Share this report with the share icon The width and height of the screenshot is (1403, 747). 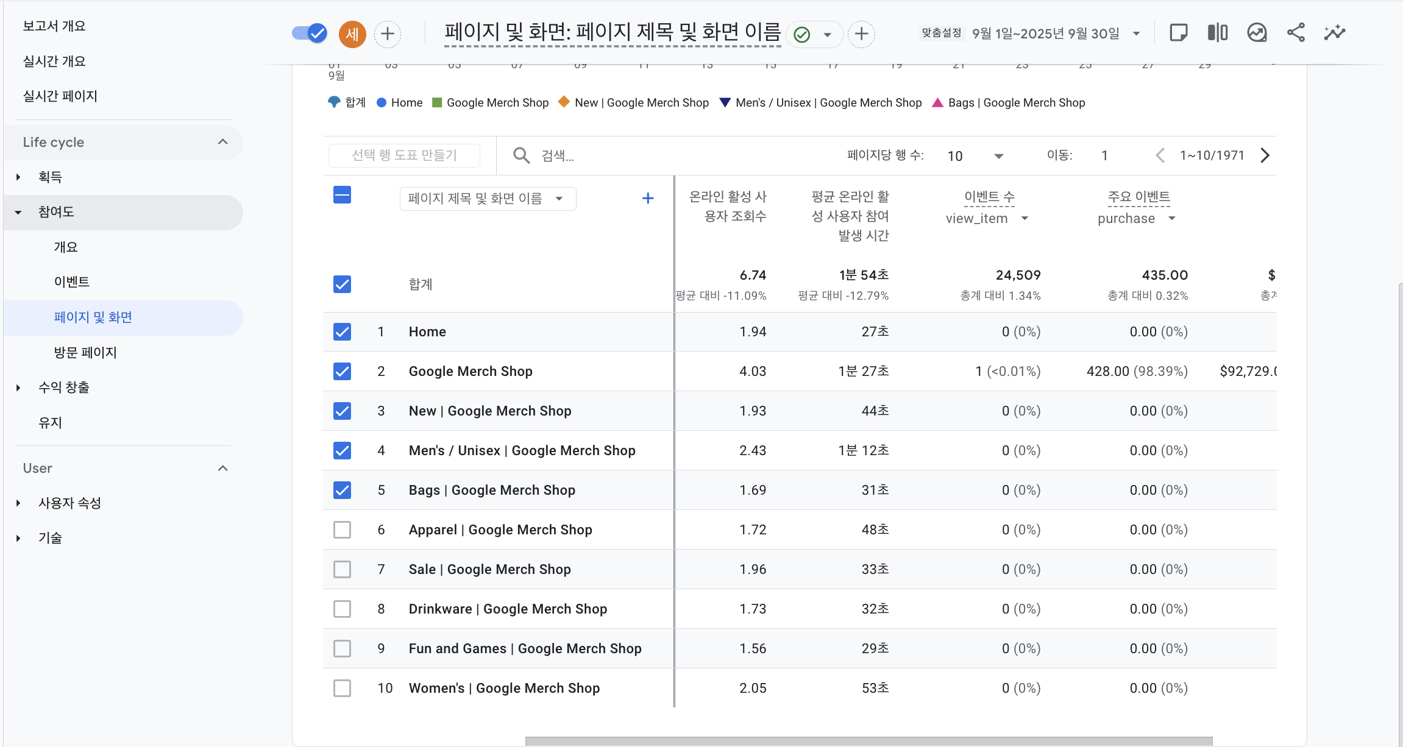tap(1296, 33)
